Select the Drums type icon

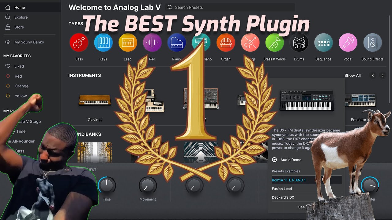299,42
